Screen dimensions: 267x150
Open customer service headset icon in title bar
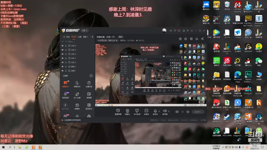click(x=171, y=31)
